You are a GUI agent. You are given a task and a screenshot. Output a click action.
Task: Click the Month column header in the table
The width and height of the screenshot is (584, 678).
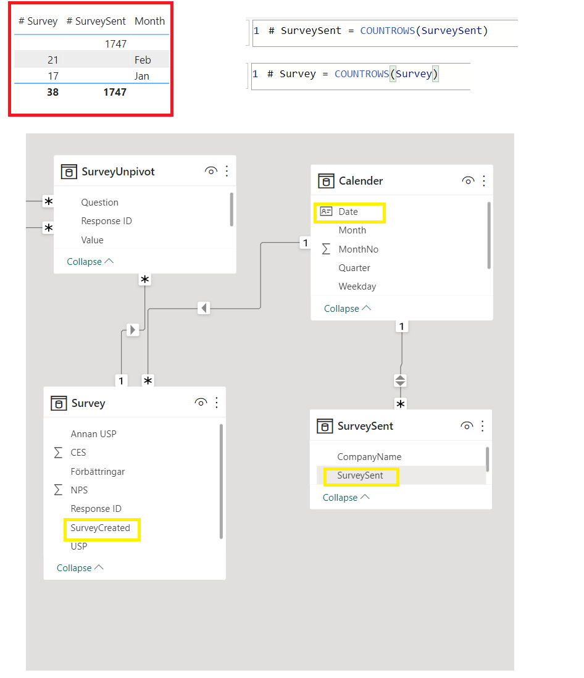pyautogui.click(x=149, y=21)
